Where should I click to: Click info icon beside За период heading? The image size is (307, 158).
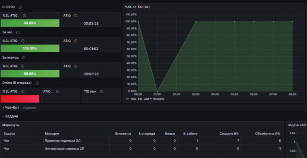pos(24,58)
